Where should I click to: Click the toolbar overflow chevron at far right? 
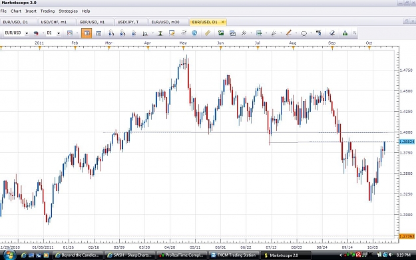click(x=355, y=33)
